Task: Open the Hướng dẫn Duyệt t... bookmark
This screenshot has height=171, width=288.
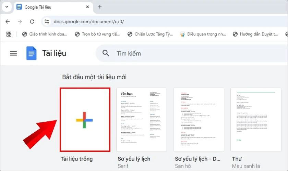Action: [255, 34]
